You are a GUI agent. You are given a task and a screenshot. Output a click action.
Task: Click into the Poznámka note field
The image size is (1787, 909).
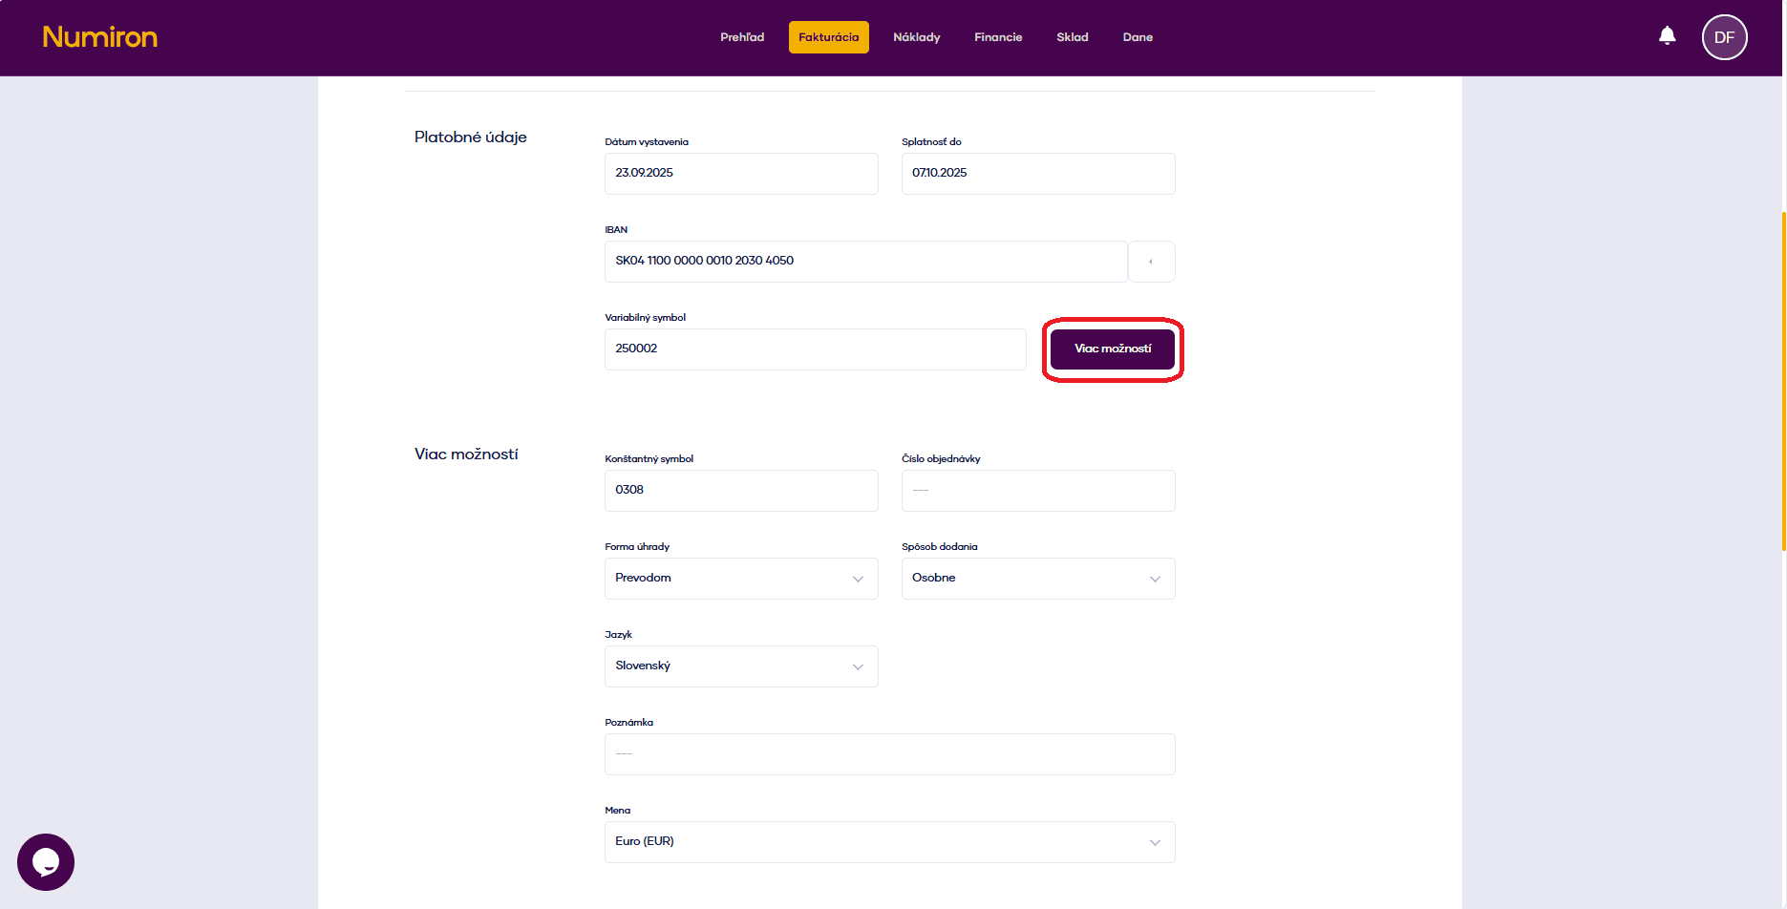(889, 754)
